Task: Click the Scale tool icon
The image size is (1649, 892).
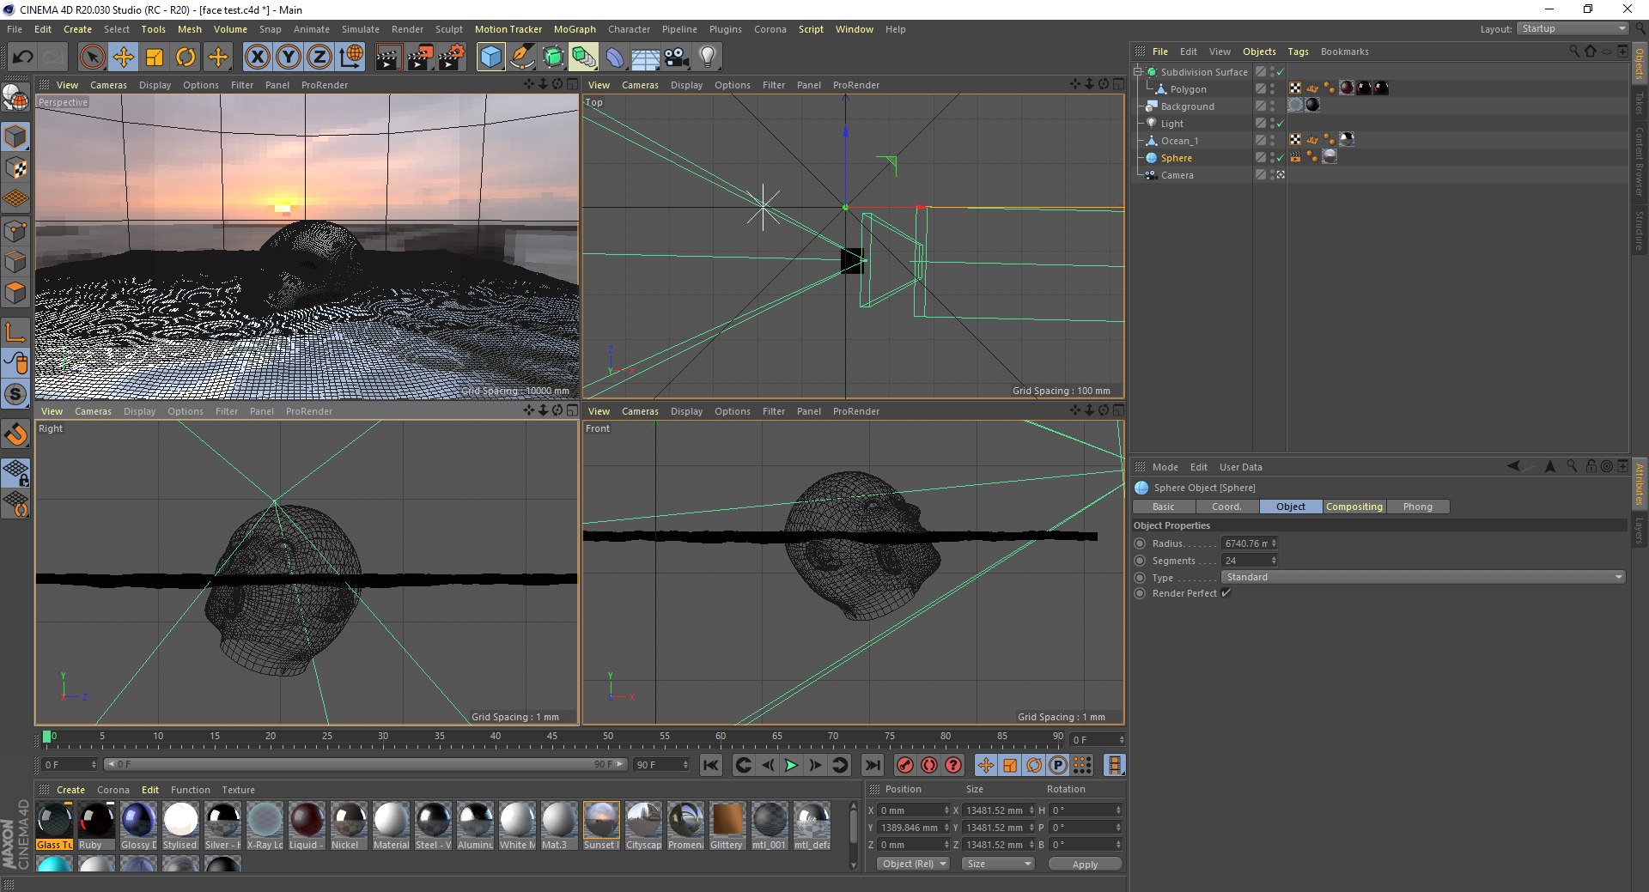Action: click(155, 58)
